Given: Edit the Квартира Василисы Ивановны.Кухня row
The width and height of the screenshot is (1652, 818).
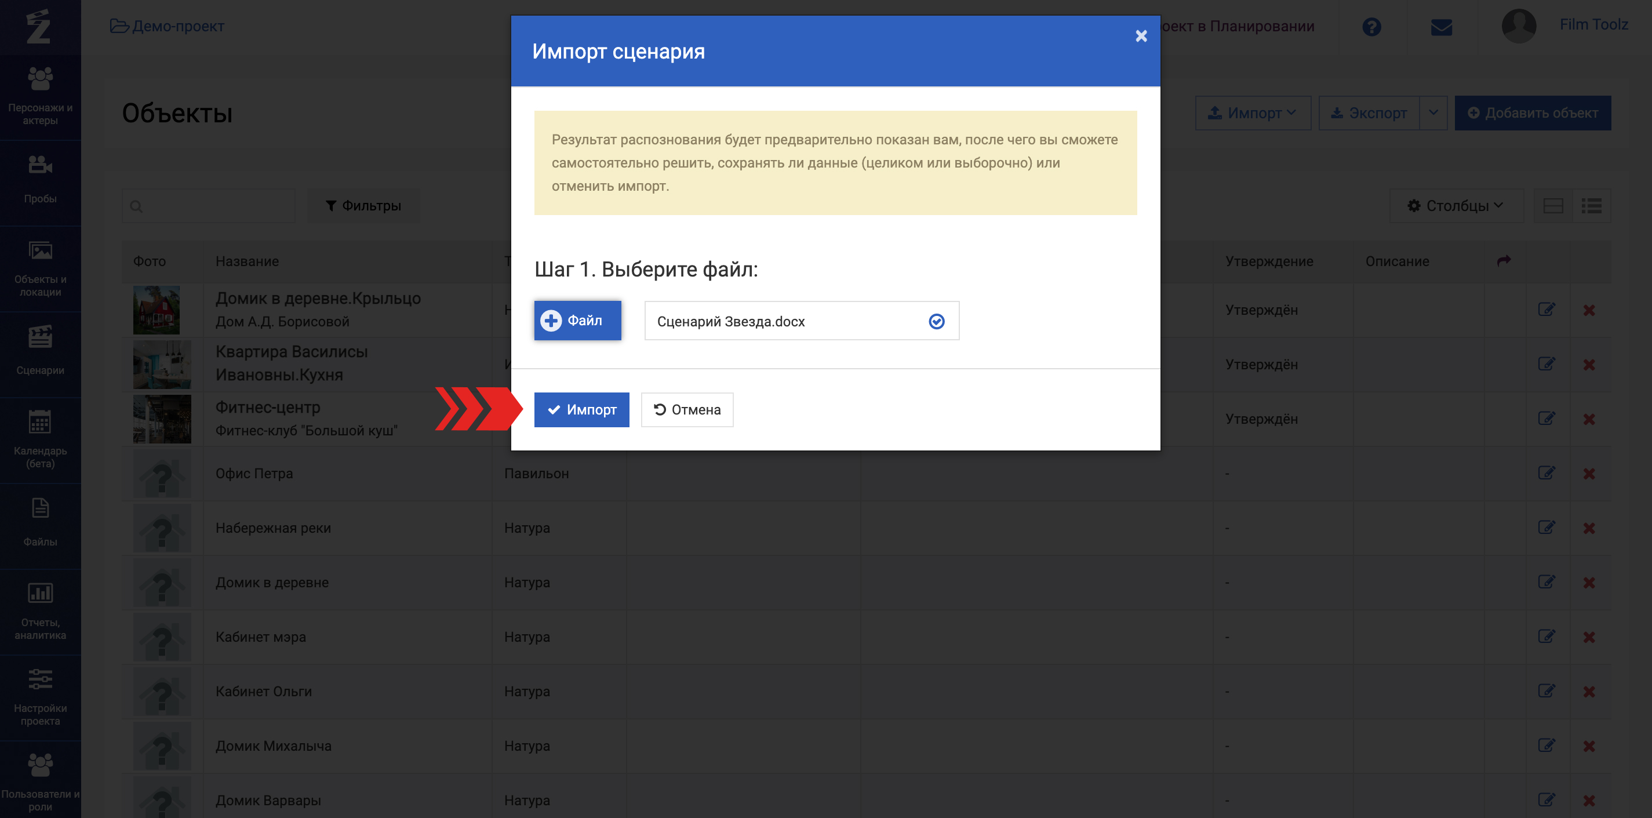Looking at the screenshot, I should click(x=1546, y=363).
